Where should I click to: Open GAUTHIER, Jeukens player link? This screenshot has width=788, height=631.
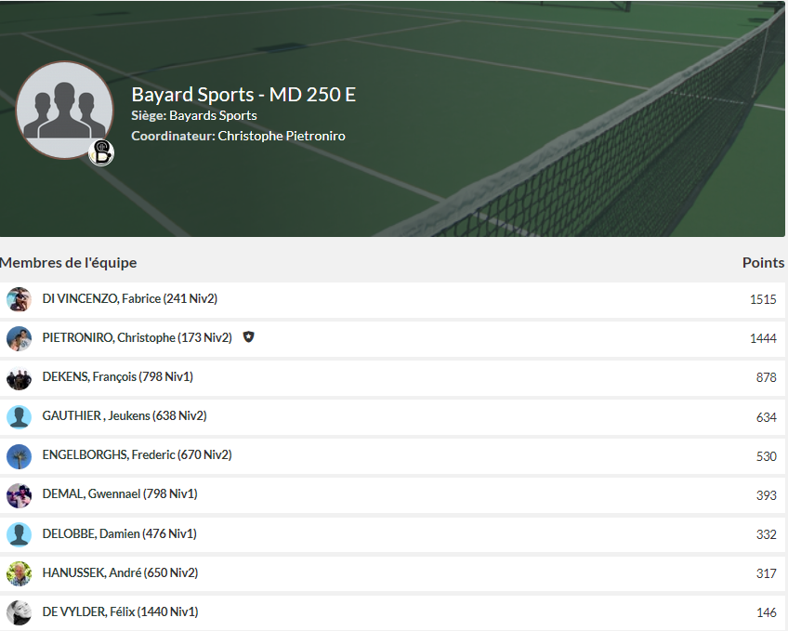125,416
